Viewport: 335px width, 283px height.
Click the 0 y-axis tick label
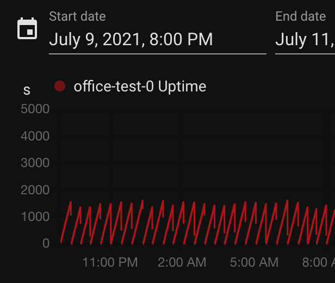click(46, 243)
